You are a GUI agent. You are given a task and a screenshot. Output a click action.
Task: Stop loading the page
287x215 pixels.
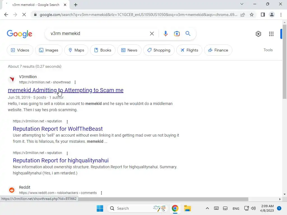pos(24,15)
